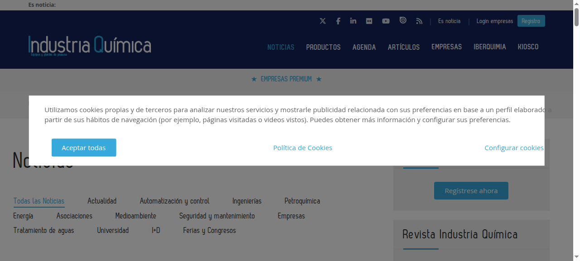580x261 pixels.
Task: Open the RSS feed icon
Action: coord(419,21)
